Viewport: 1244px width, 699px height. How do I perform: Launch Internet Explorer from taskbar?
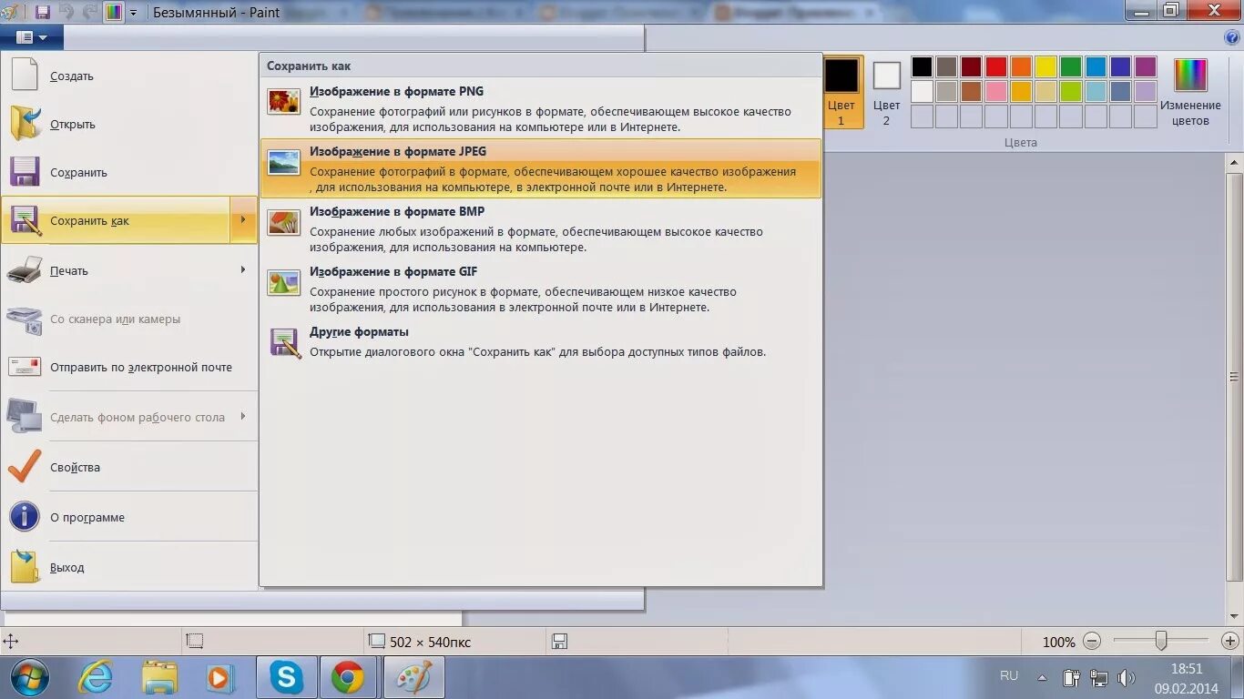tap(96, 677)
